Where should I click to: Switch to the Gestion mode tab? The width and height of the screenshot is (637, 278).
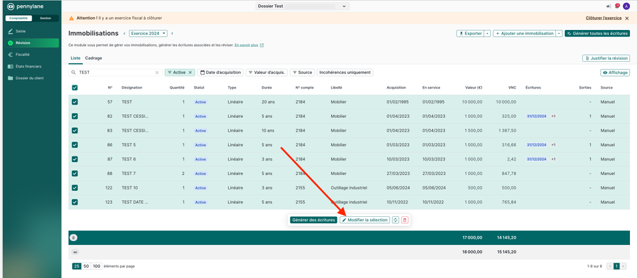45,18
